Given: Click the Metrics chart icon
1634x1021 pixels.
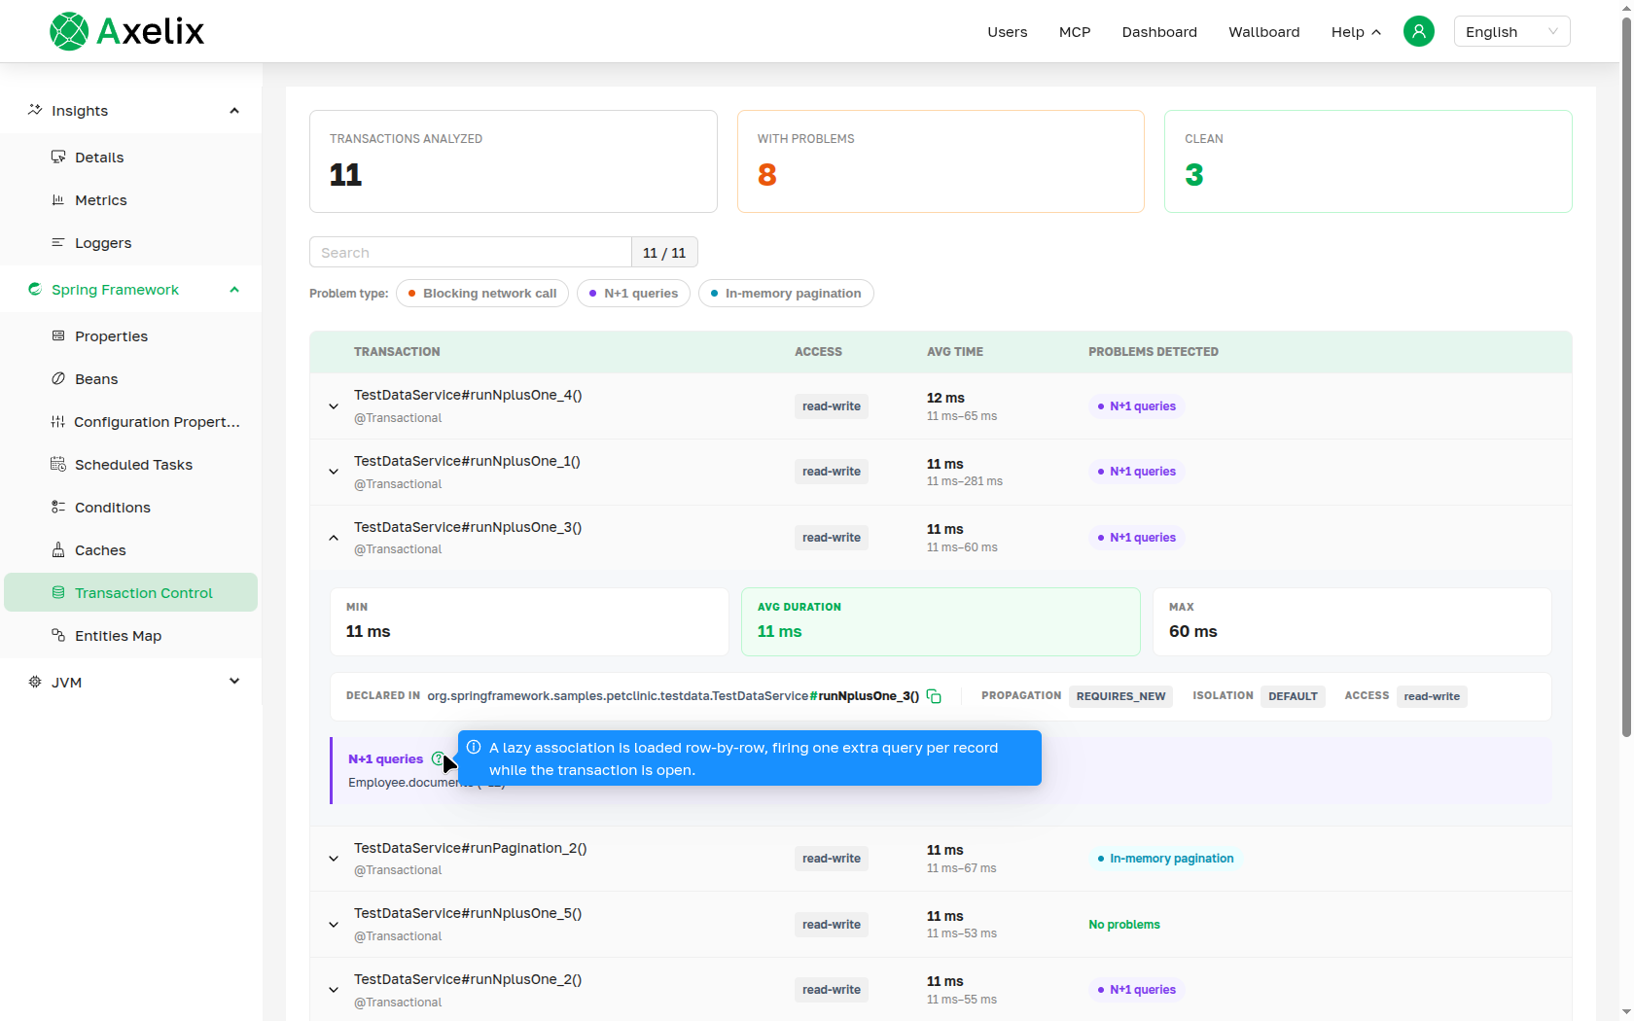Looking at the screenshot, I should tap(58, 199).
